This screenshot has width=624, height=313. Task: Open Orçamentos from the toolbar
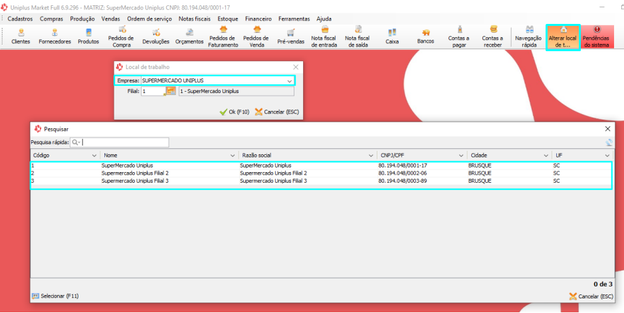pos(189,36)
